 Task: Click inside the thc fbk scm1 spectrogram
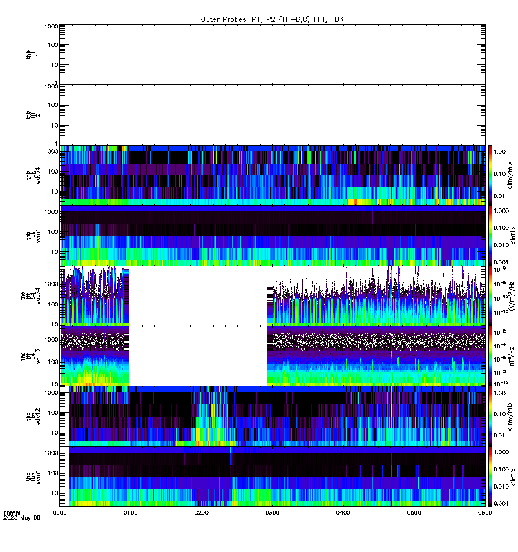pyautogui.click(x=272, y=477)
